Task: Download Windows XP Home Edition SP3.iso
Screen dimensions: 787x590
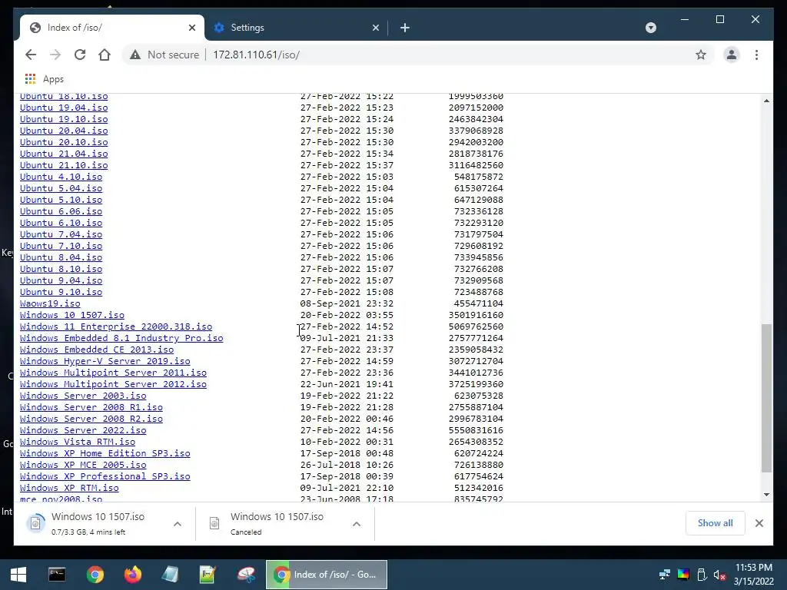Action: (105, 453)
